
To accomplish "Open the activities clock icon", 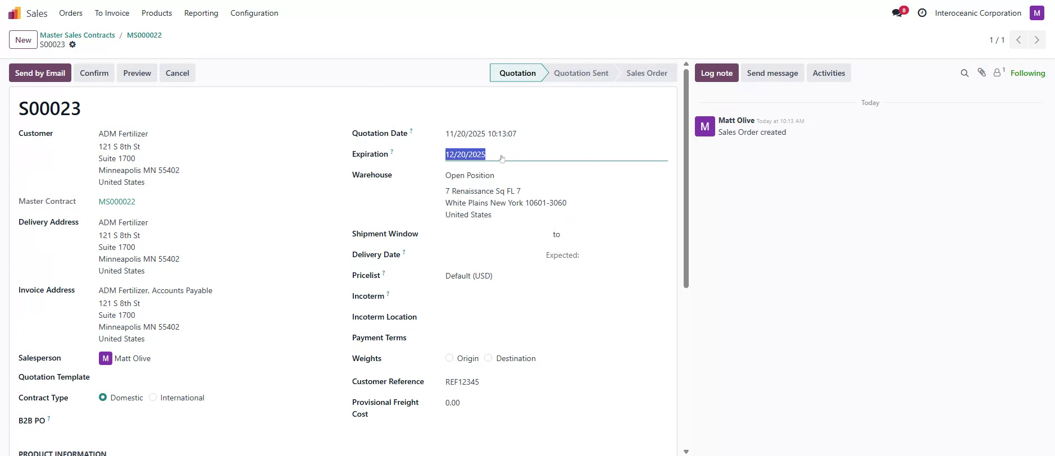I will point(922,13).
